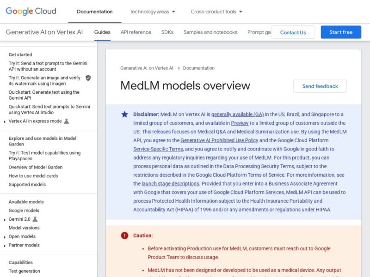Click the Send feedback button
Viewport: 370px width, 277px height.
pyautogui.click(x=320, y=86)
